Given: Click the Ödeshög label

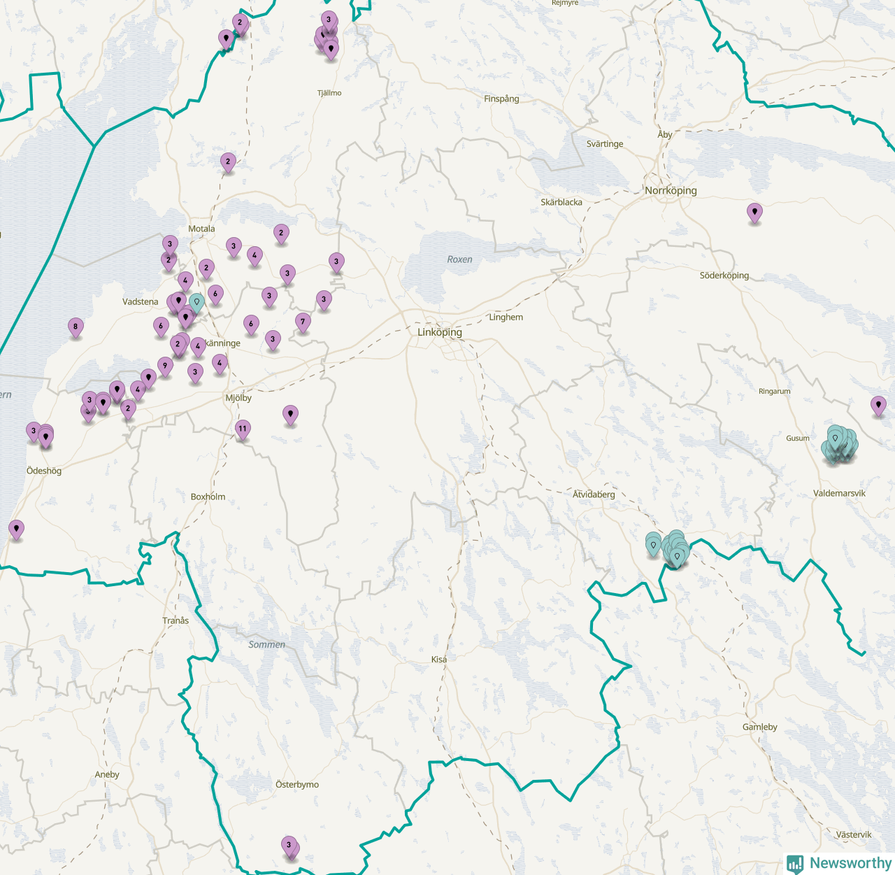Looking at the screenshot, I should pyautogui.click(x=44, y=471).
